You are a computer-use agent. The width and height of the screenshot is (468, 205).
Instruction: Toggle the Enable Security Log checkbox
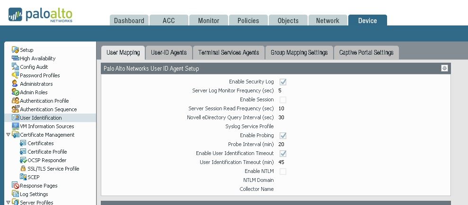click(283, 82)
